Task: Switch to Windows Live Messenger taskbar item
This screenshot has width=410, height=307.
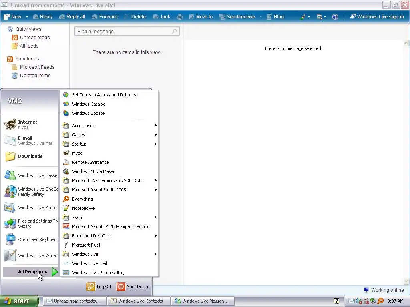Action: coord(203,301)
